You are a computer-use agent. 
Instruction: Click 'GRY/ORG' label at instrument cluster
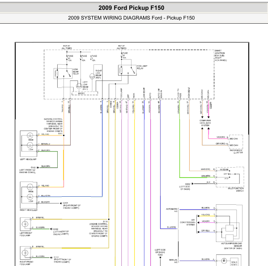[x=220, y=144]
